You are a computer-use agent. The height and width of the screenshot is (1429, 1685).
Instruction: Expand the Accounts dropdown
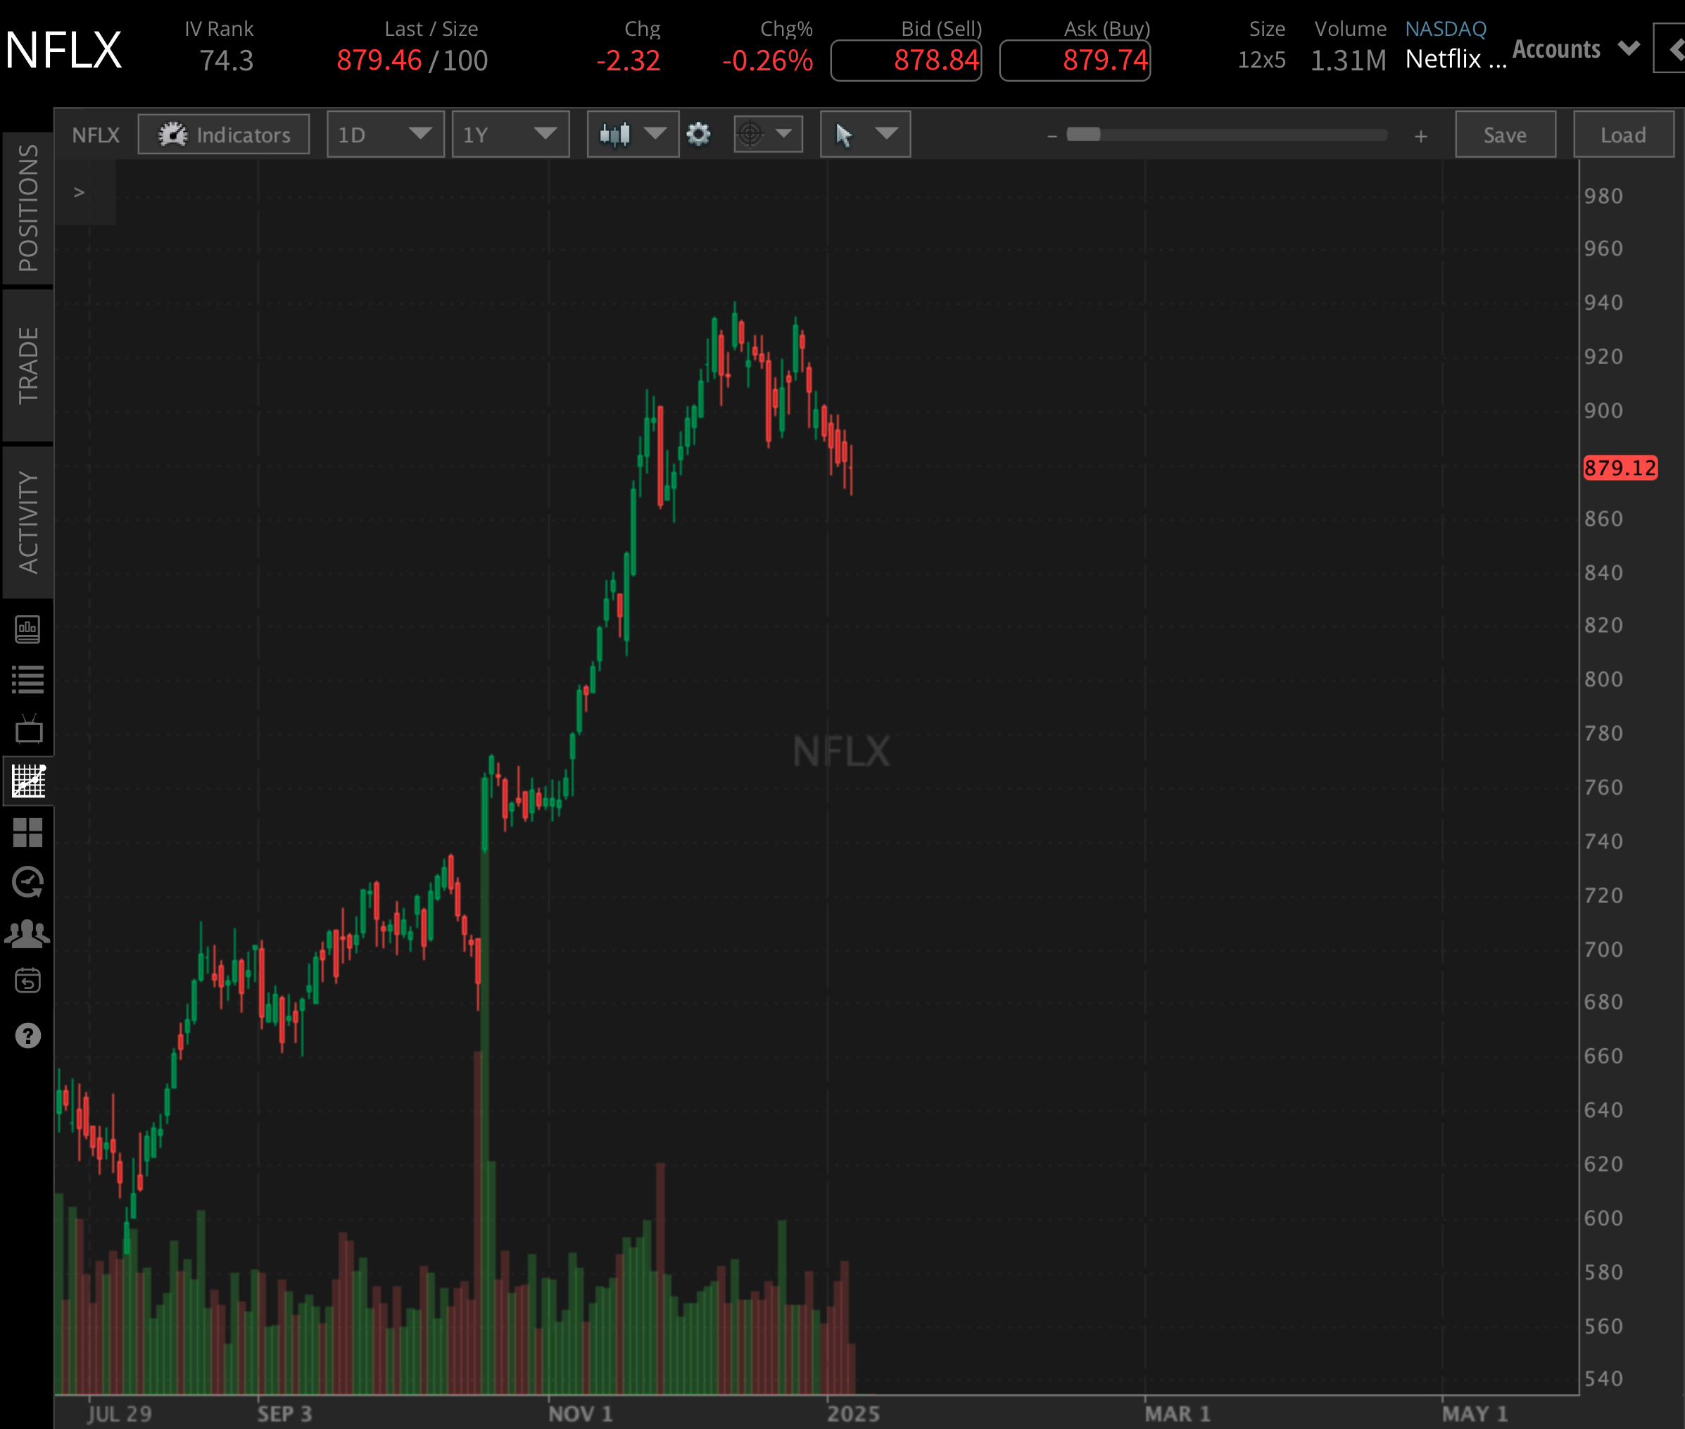click(x=1574, y=49)
